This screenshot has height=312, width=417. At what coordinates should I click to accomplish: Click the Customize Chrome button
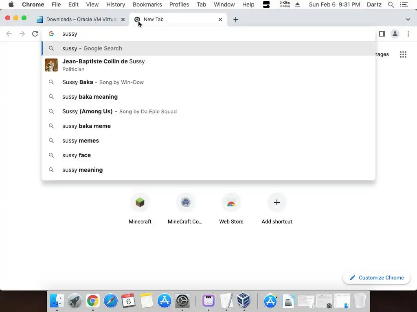pos(377,277)
